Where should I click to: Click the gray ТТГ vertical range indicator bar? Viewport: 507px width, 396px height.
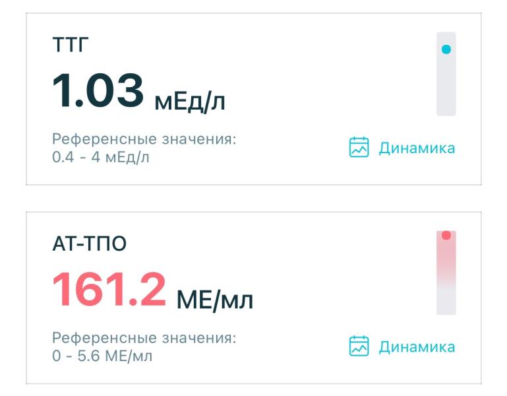[x=446, y=74]
